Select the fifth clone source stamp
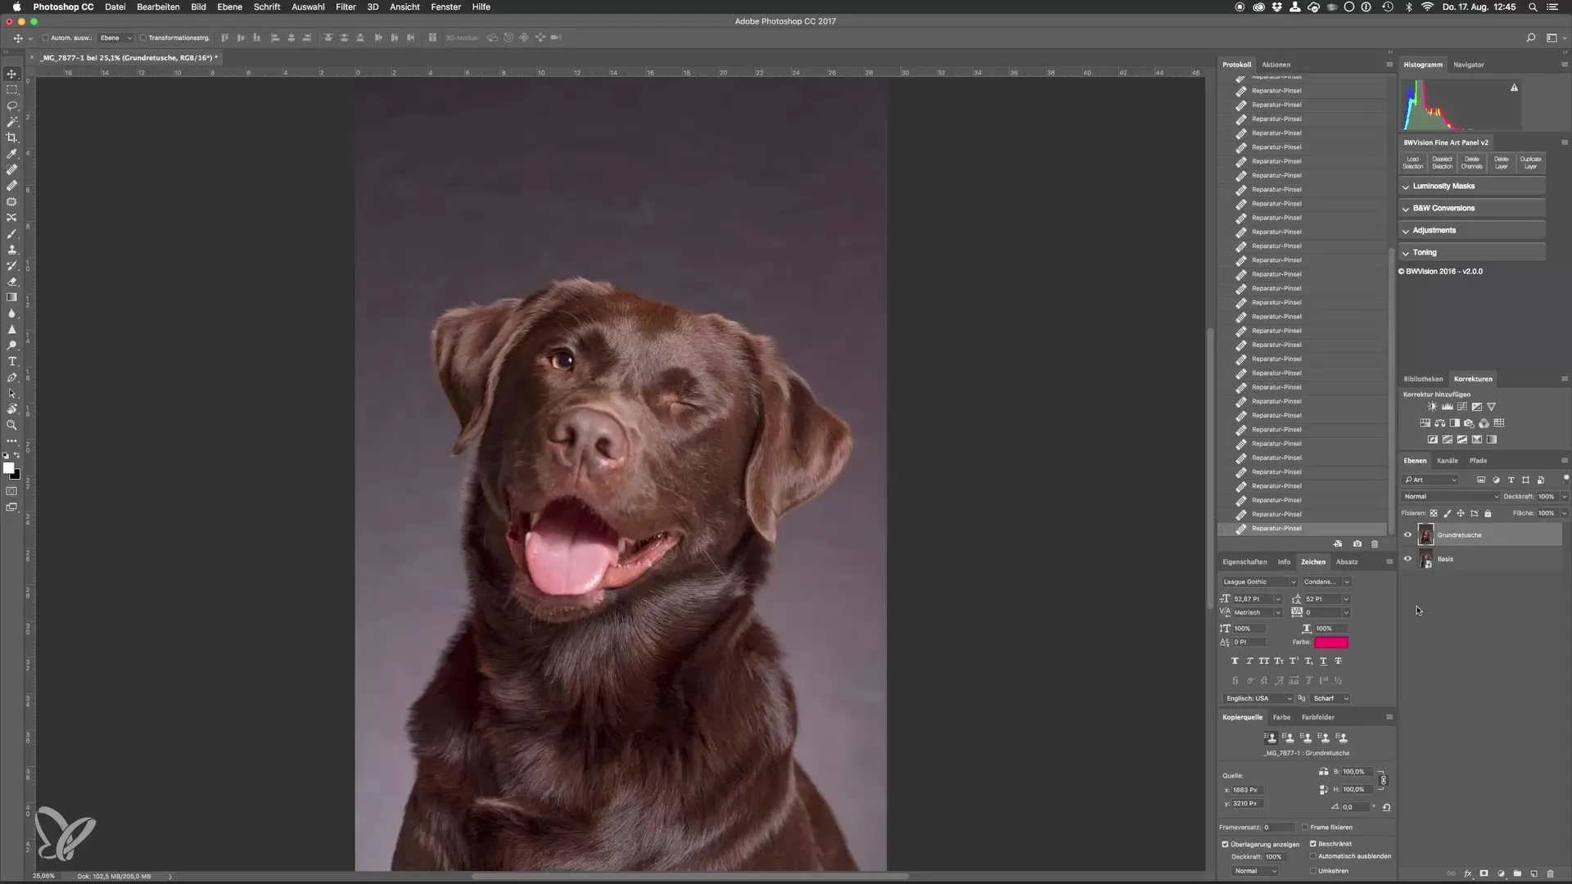1572x884 pixels. click(x=1342, y=737)
